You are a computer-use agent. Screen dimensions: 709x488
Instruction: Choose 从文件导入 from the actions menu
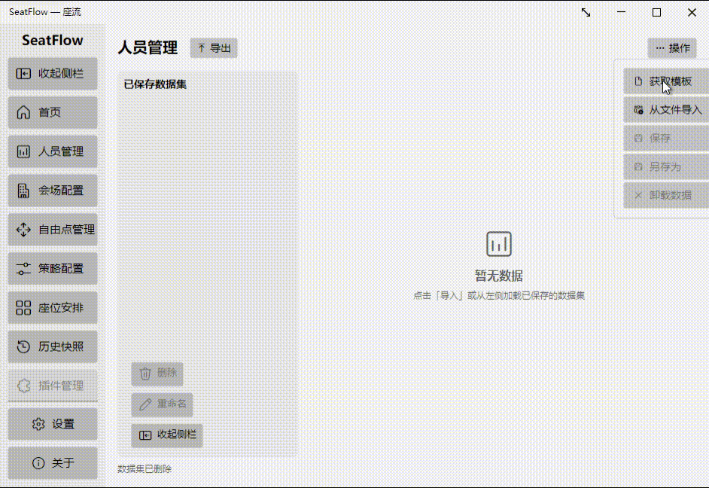tap(666, 110)
